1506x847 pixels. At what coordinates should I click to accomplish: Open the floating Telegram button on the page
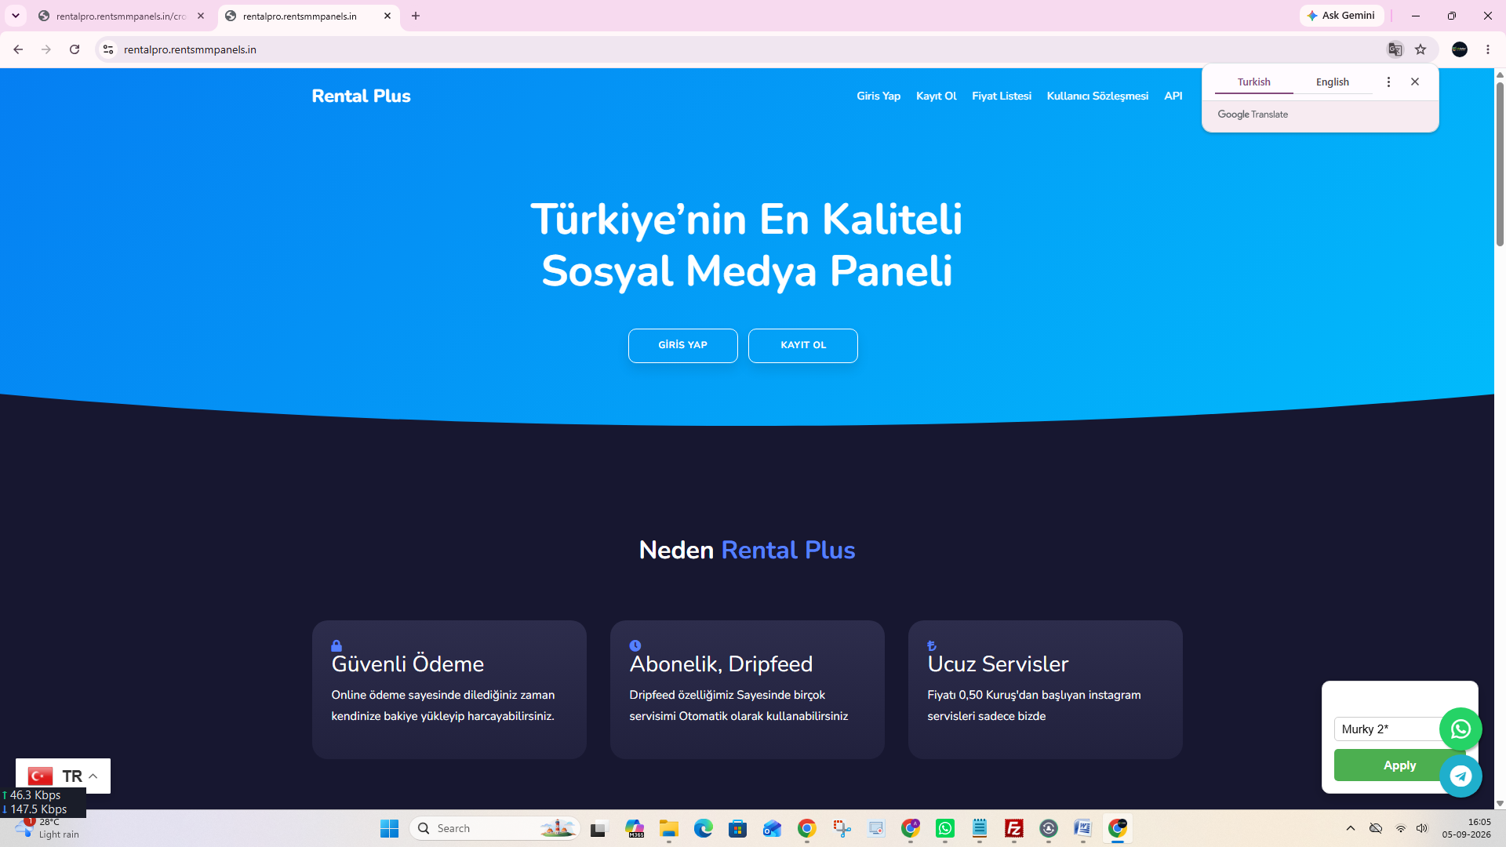1461,776
